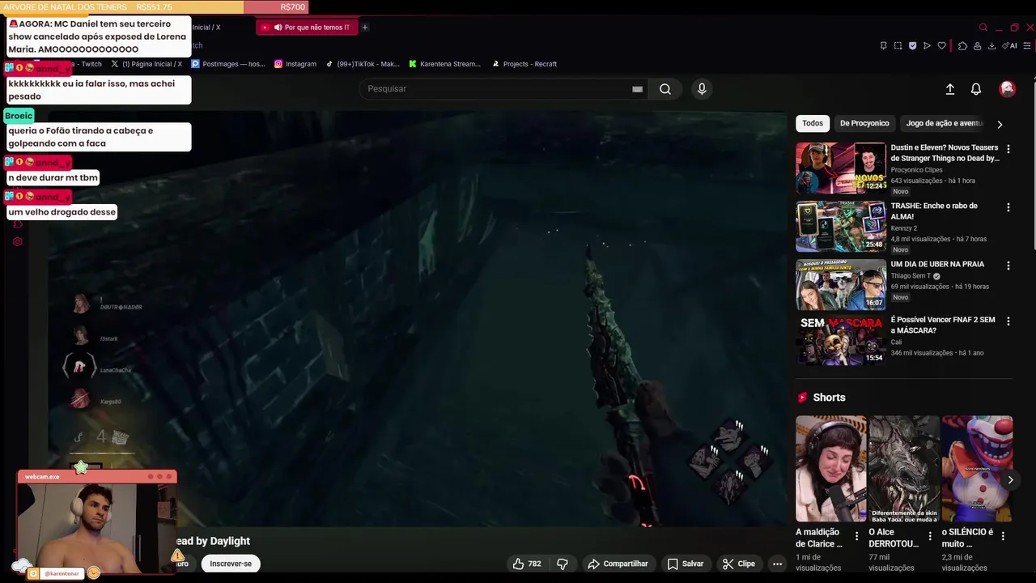Open the on-screen keyboard in search box
Screen dimensions: 1036x583
pos(637,89)
